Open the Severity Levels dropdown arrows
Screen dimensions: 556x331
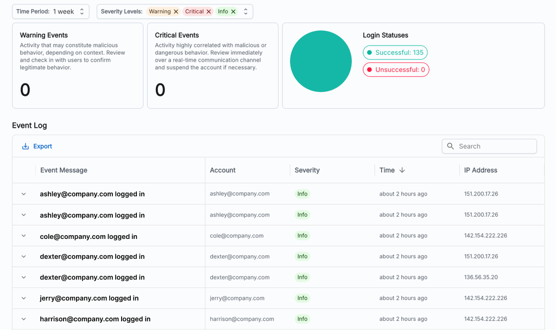coord(245,11)
